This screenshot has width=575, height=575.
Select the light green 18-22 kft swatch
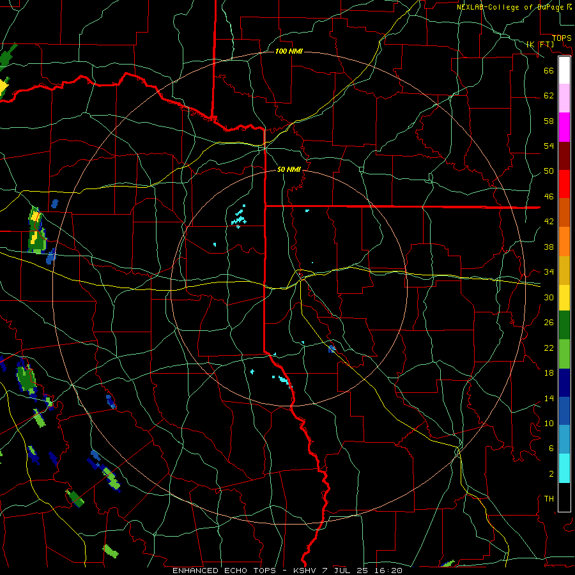coord(564,354)
